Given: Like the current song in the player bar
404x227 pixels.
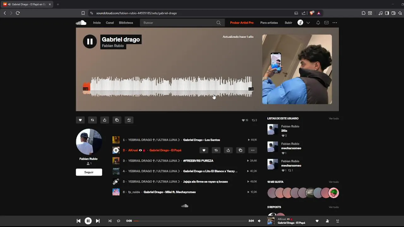Looking at the screenshot, I should coord(317,221).
